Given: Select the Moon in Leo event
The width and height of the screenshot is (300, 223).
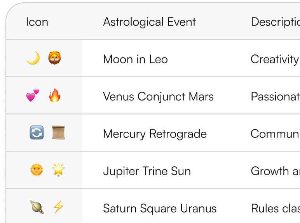Looking at the screenshot, I should click(135, 59).
